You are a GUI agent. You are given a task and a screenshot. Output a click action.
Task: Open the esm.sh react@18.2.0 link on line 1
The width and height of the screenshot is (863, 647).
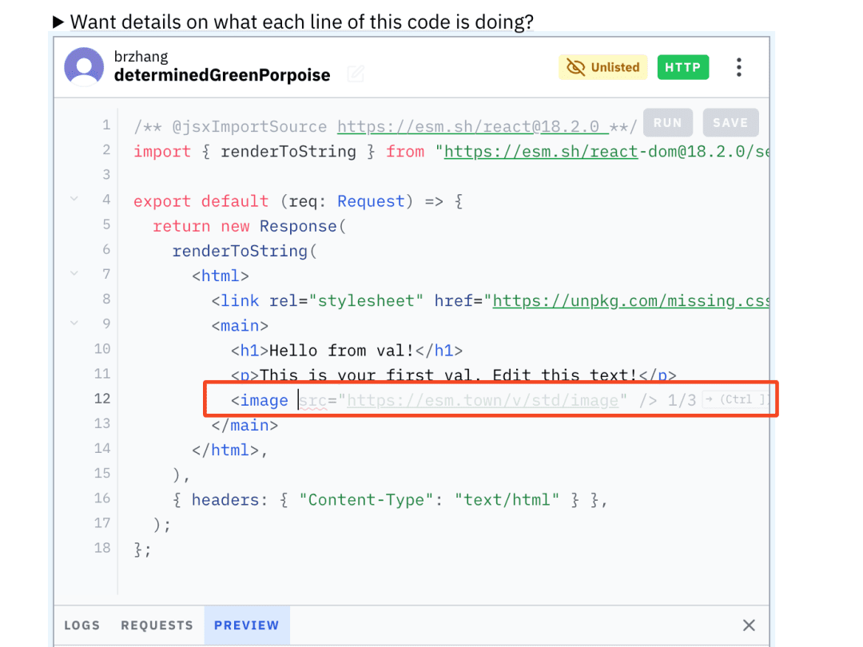point(473,126)
